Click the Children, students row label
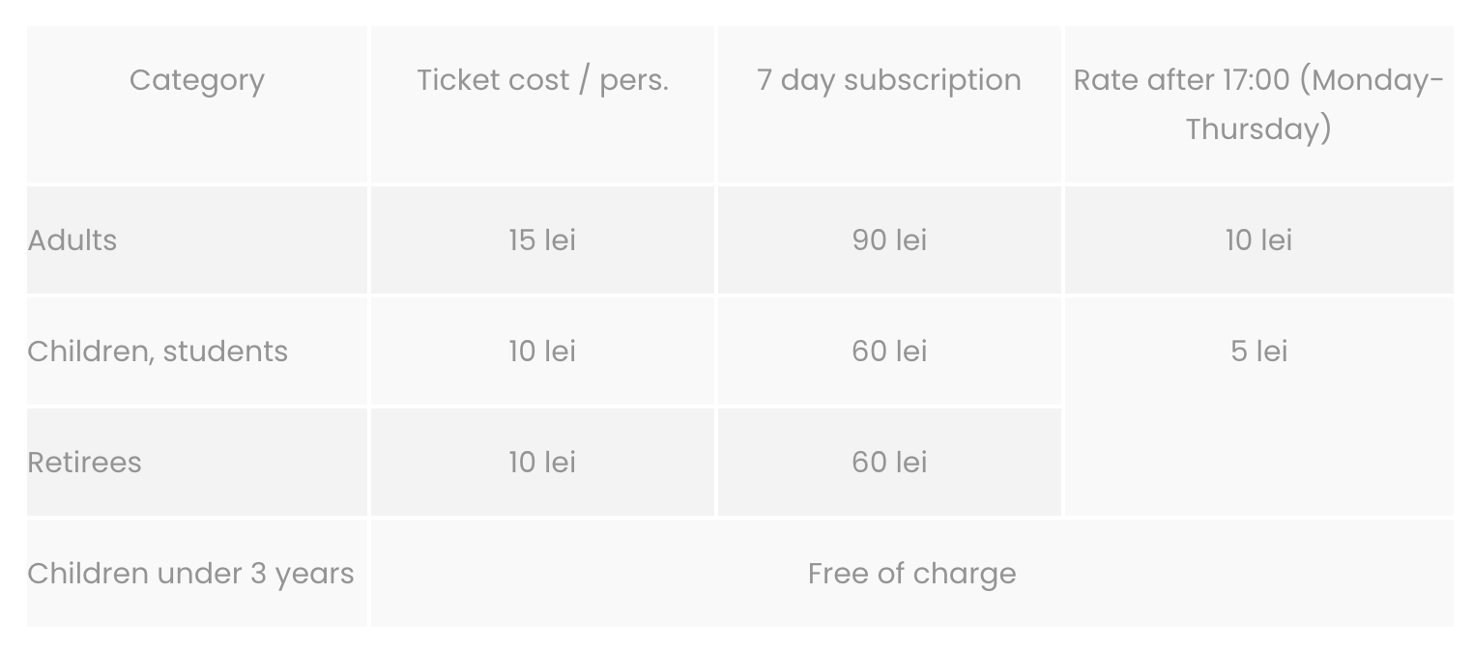Viewport: 1473px width, 649px height. pos(158,352)
